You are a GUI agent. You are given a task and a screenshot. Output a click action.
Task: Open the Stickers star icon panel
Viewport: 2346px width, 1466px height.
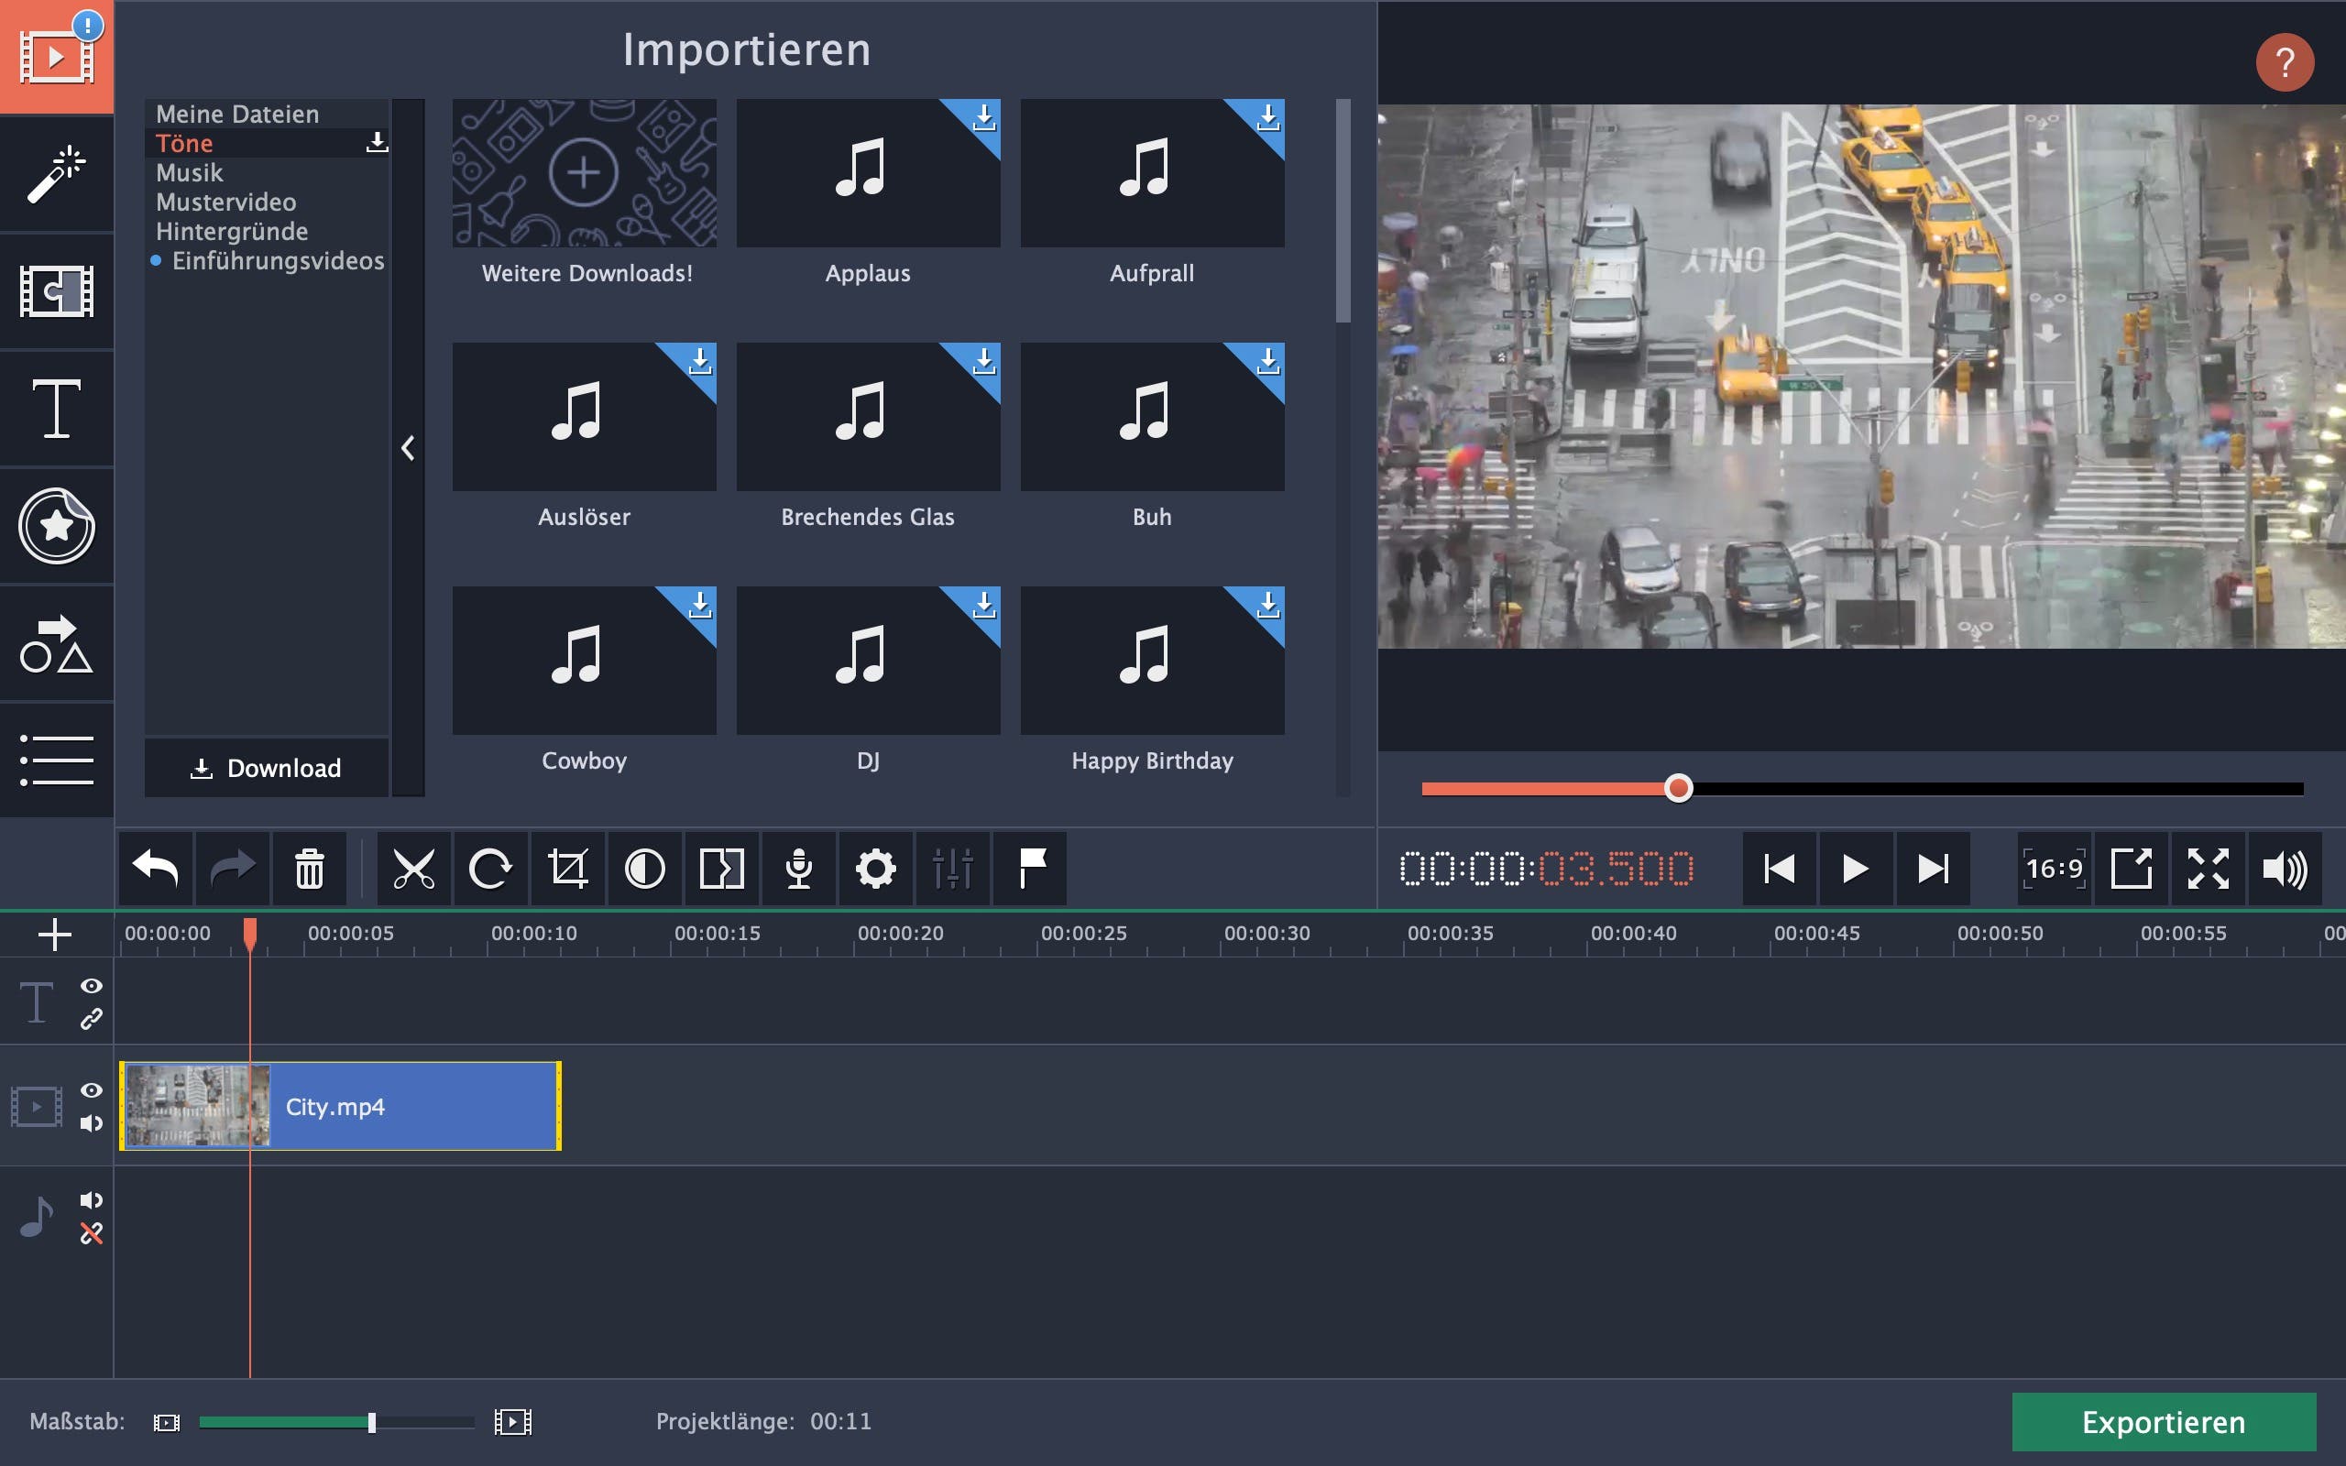[x=56, y=527]
